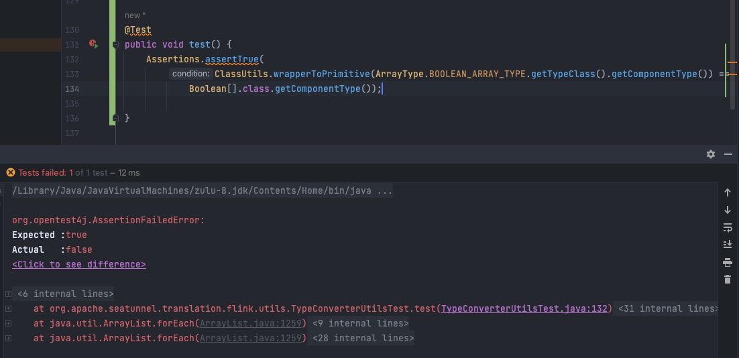The image size is (739, 358).
Task: Open the first ArrayList.java:1259 link
Action: [250, 323]
